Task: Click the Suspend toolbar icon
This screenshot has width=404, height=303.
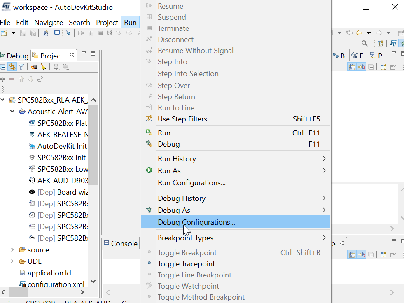Action: tap(91, 33)
